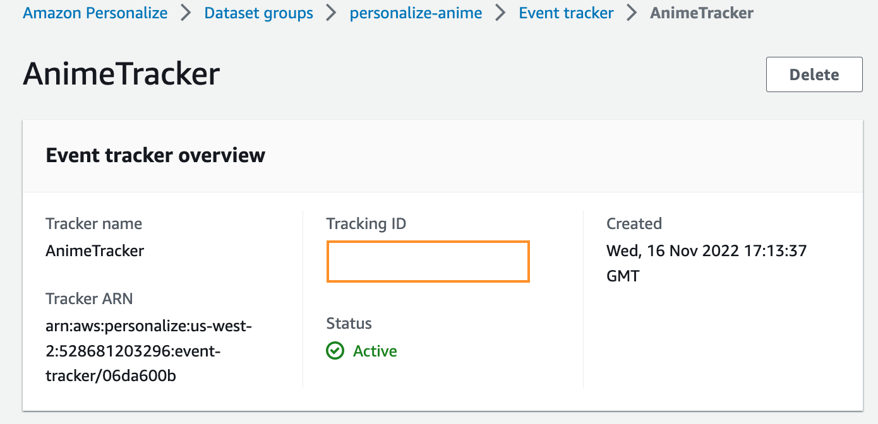Navigate to personalize-anime dataset group
The width and height of the screenshot is (878, 424).
tap(416, 13)
